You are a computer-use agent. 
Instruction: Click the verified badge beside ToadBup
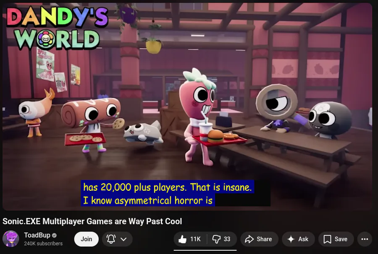tap(55, 235)
